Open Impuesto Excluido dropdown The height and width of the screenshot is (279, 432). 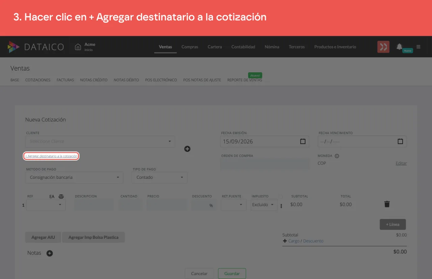[264, 205]
